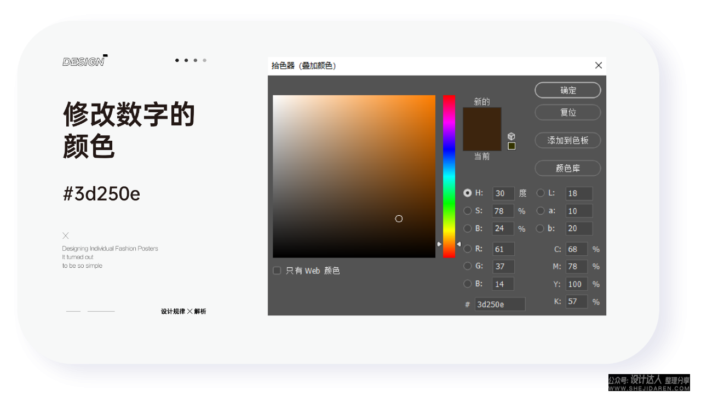Click the K field showing 57
701x402 pixels.
click(577, 301)
